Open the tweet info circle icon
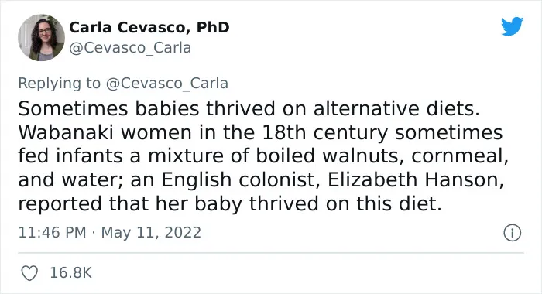 point(512,233)
